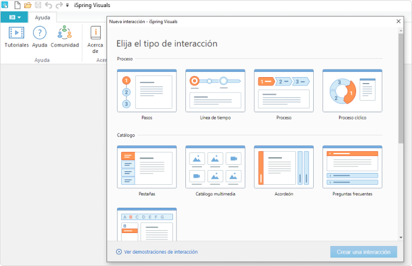Click the Pestañas caption text

147,194
